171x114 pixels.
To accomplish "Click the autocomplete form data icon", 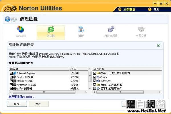I will point(98,85).
